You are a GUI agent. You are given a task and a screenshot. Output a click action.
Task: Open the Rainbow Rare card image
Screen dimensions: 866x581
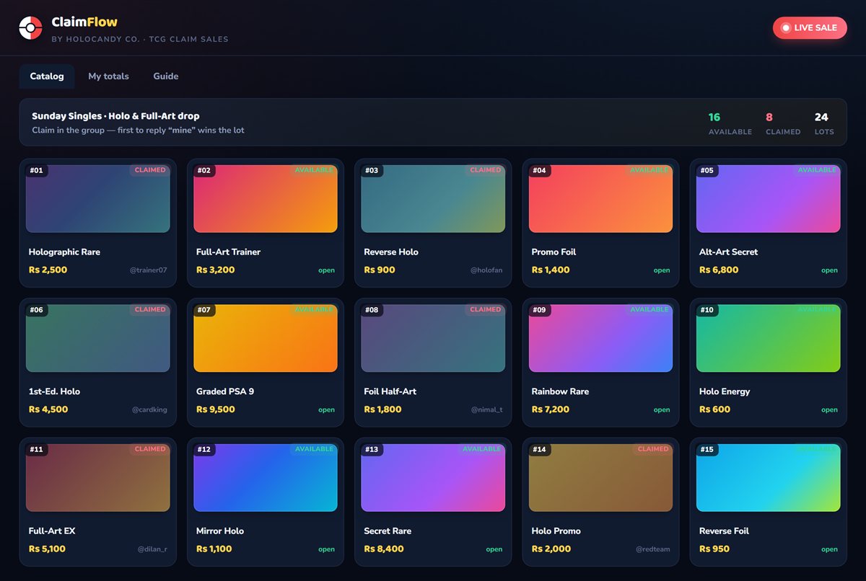600,338
